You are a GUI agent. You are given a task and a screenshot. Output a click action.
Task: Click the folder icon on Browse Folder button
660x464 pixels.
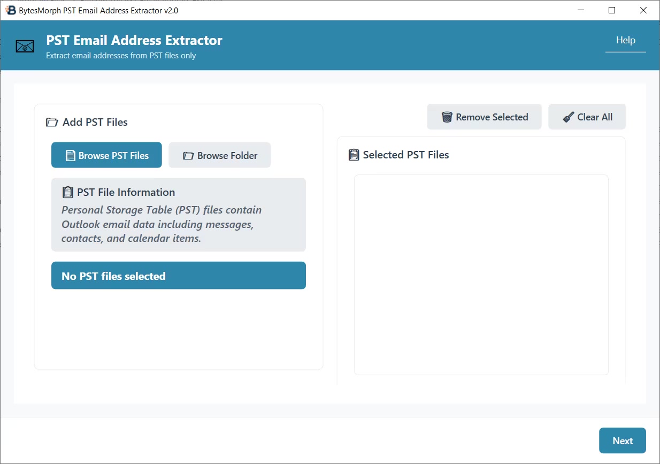pyautogui.click(x=188, y=156)
